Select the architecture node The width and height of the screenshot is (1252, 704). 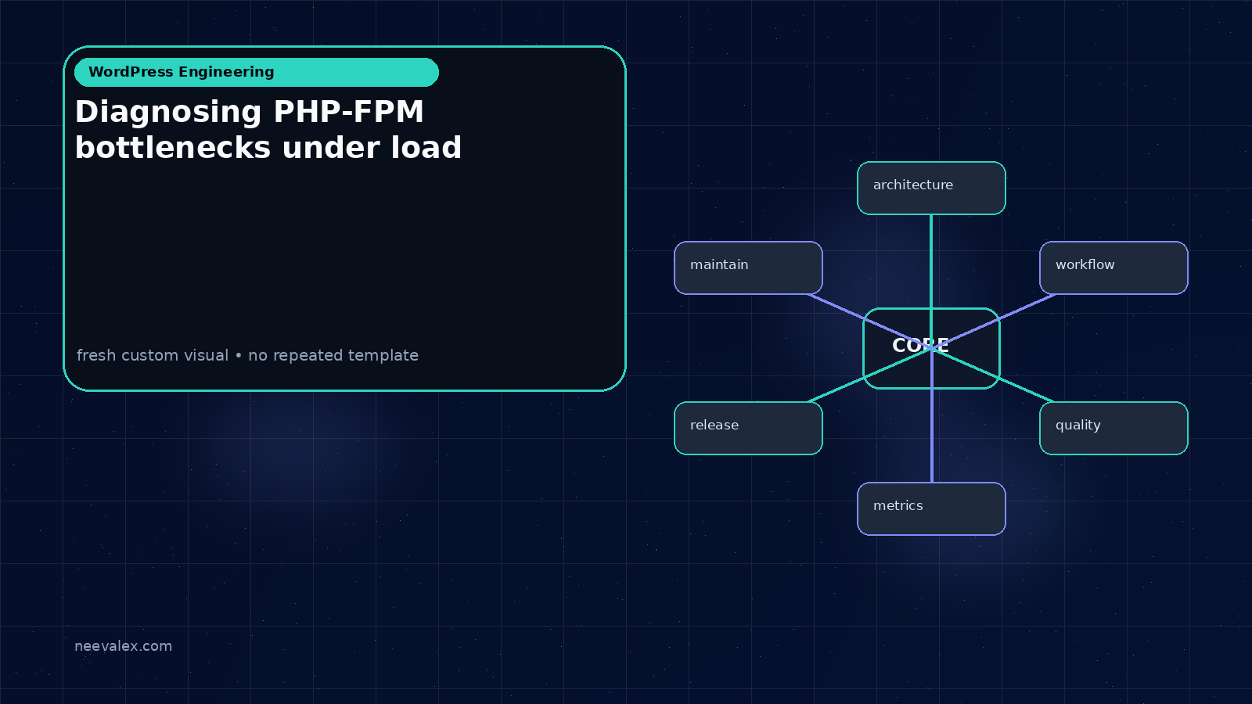click(x=931, y=188)
